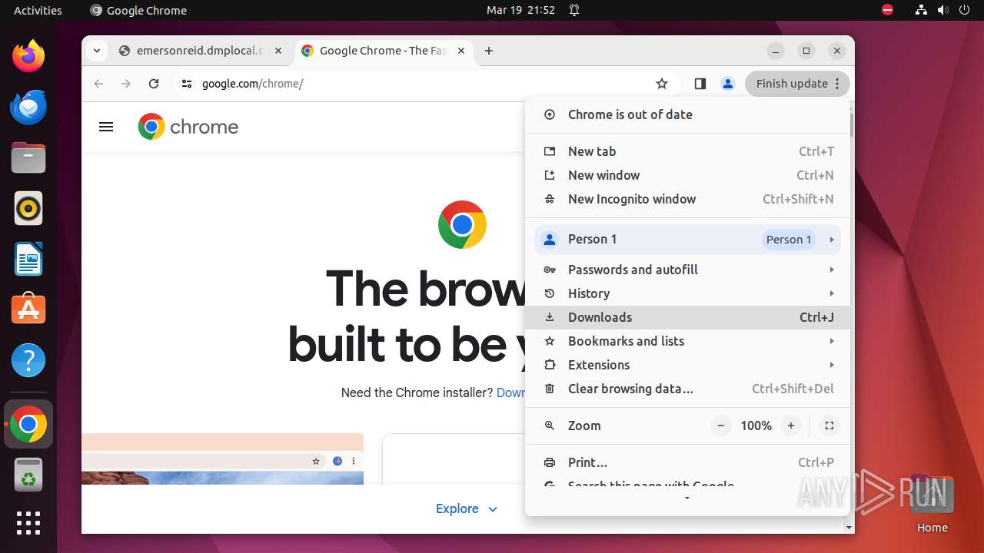Screen dimensions: 984x553
Task: Click the Finish update button
Action: (x=797, y=84)
